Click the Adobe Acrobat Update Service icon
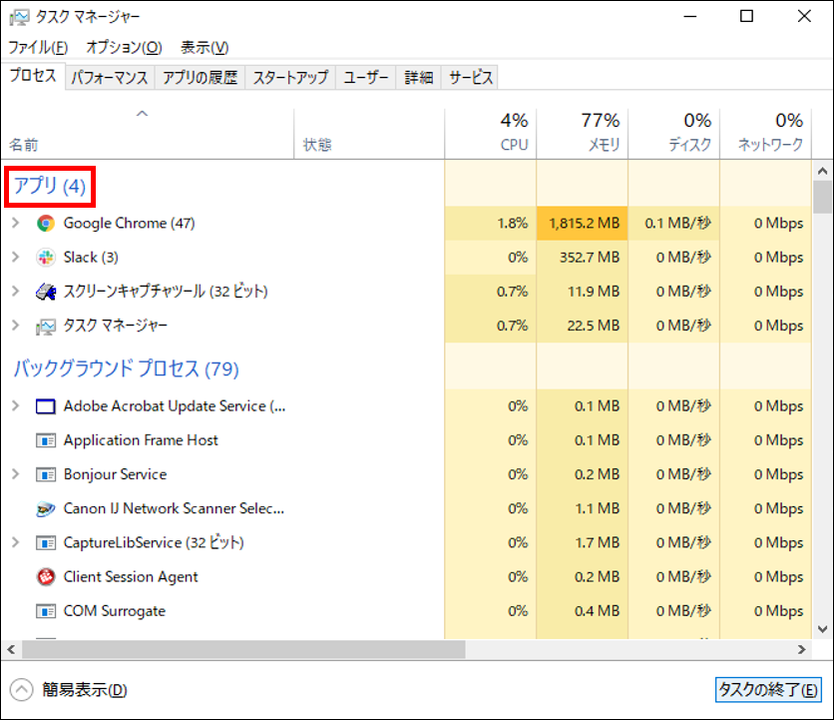This screenshot has width=834, height=720. [x=46, y=406]
